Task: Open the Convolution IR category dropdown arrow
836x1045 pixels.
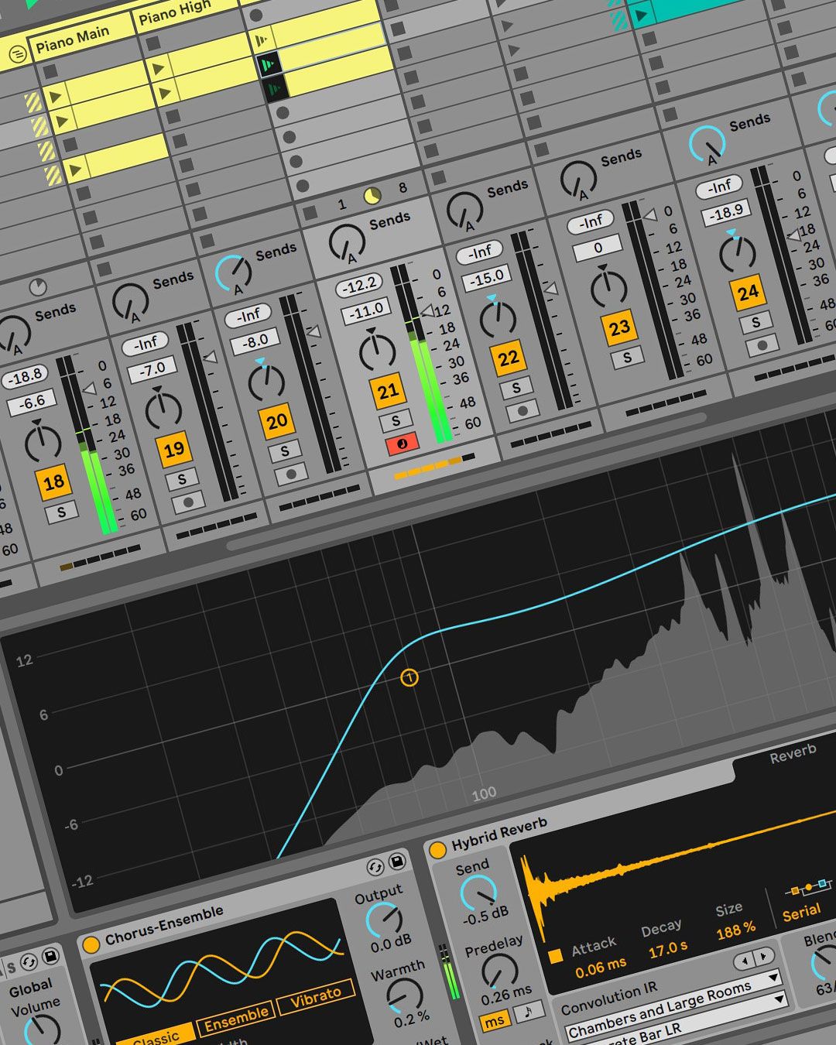Action: pyautogui.click(x=773, y=978)
